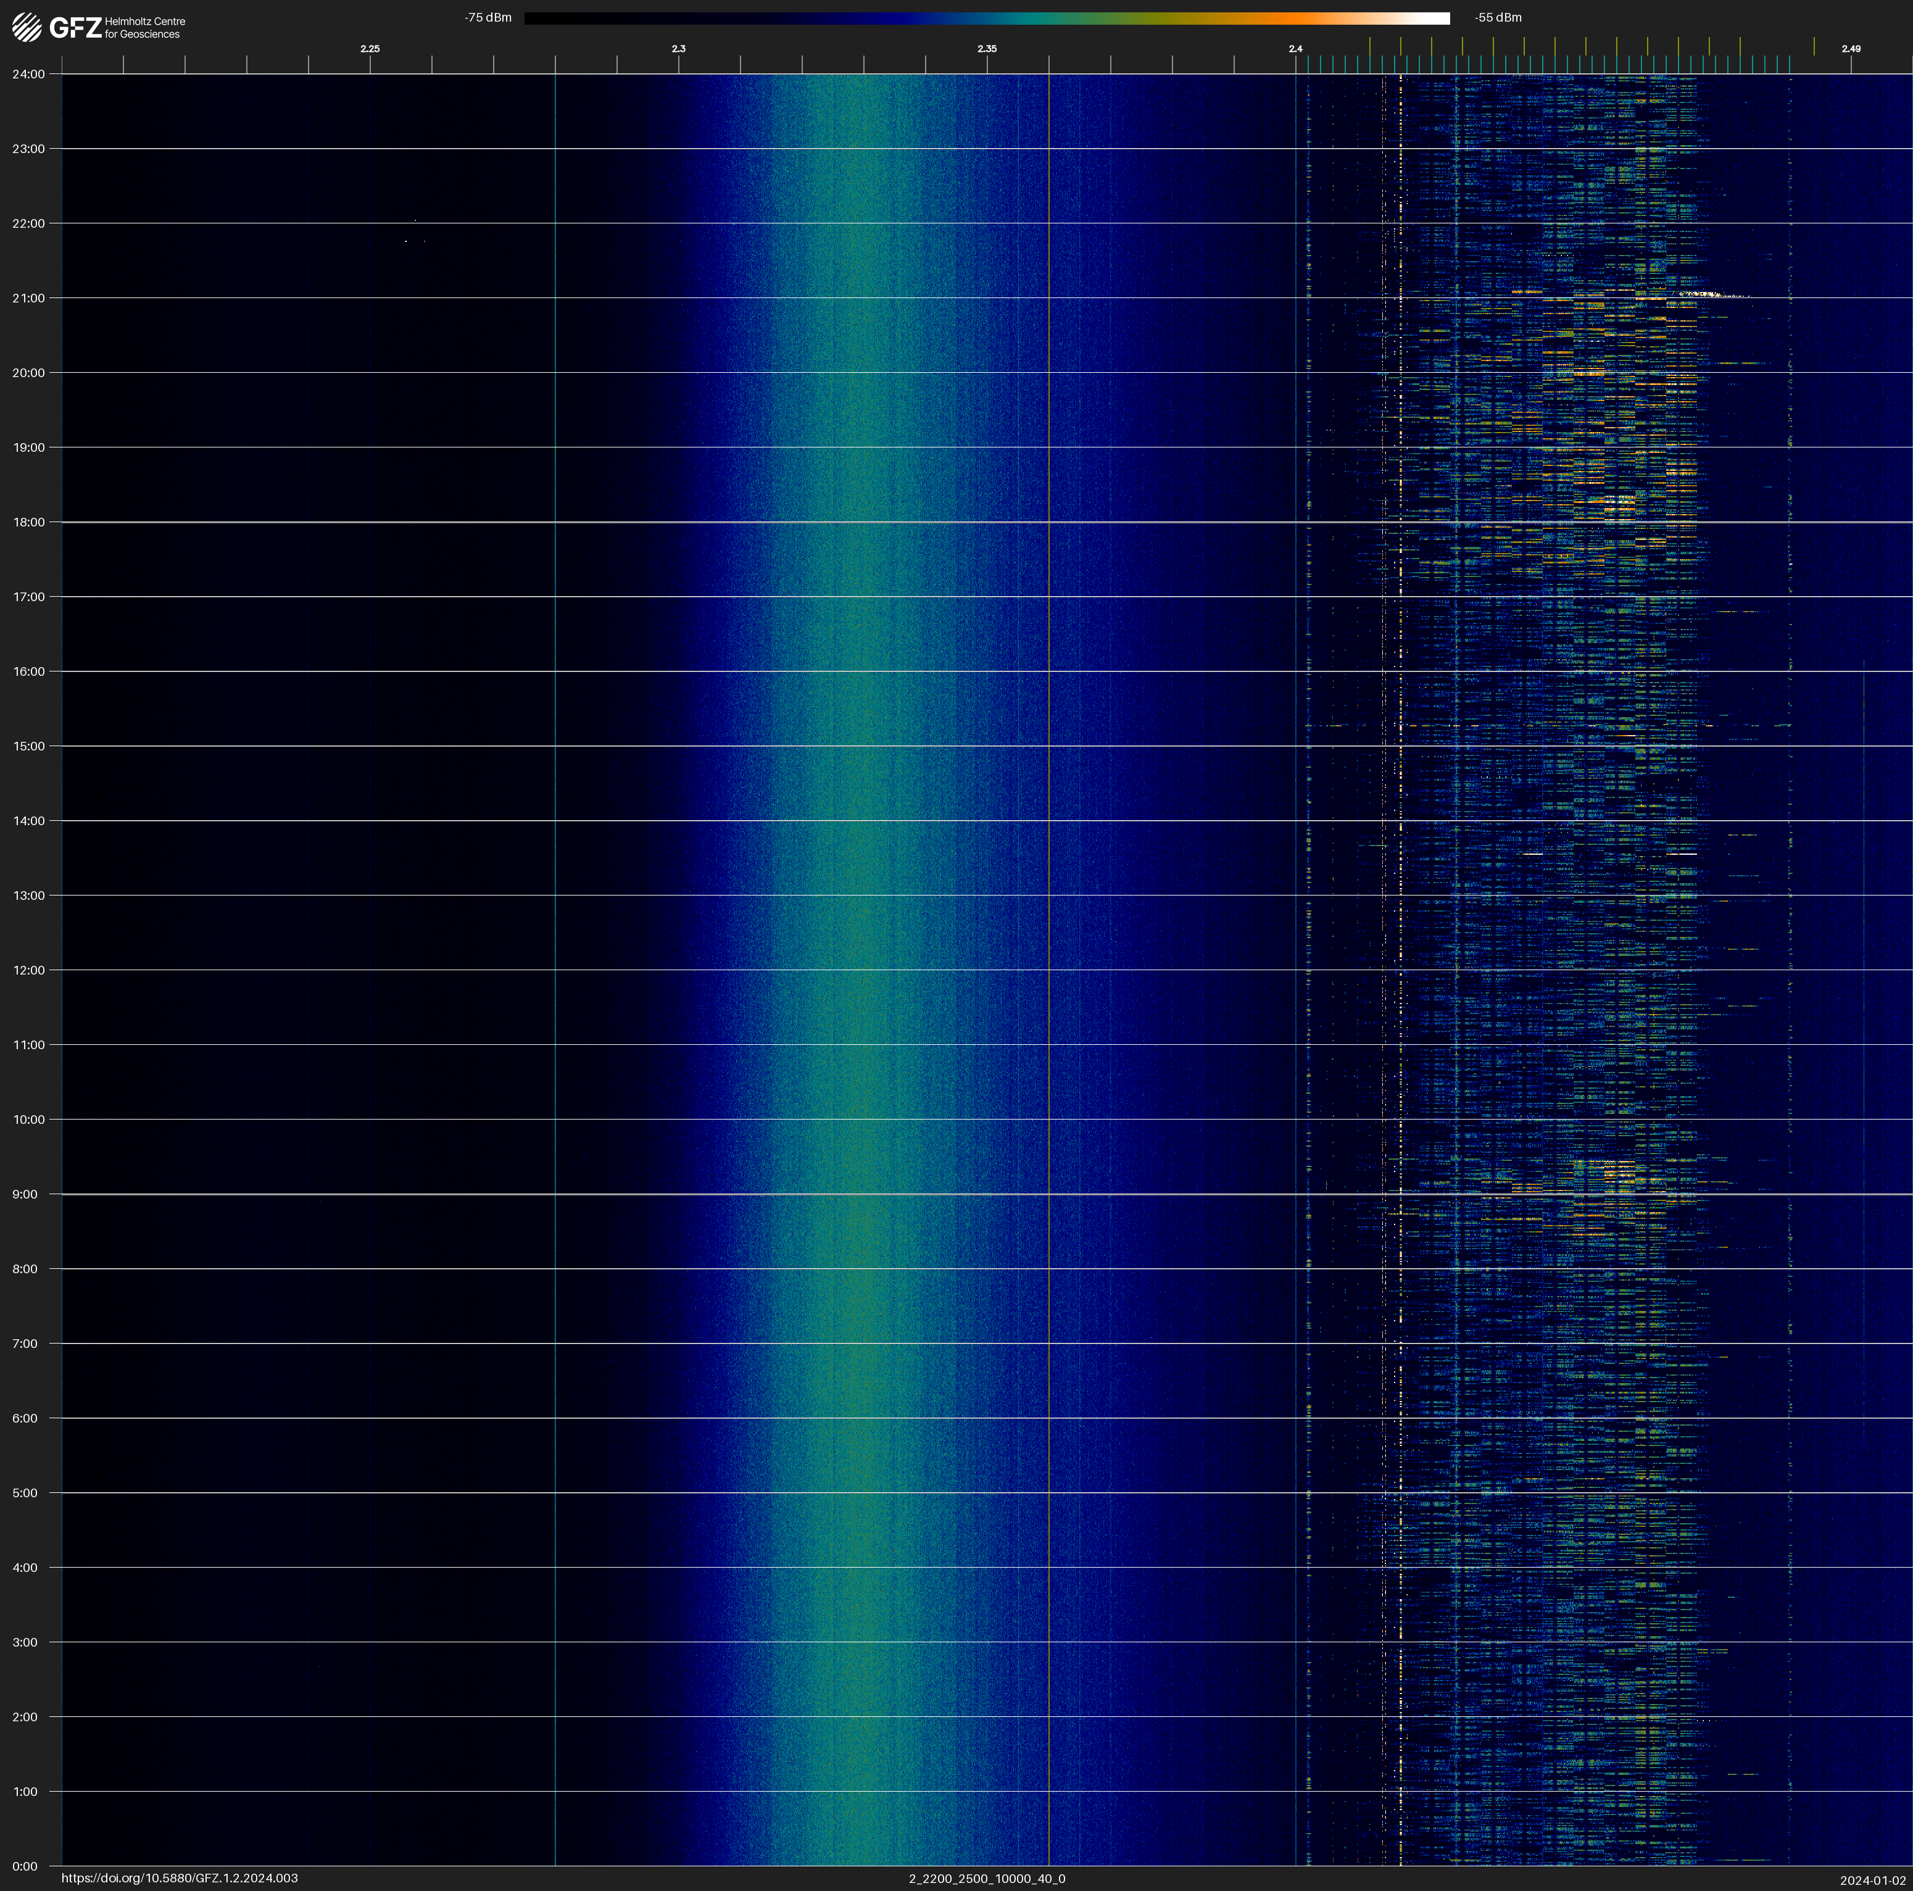Click the 2024-01-02 date label
1913x1891 pixels.
click(1874, 1880)
